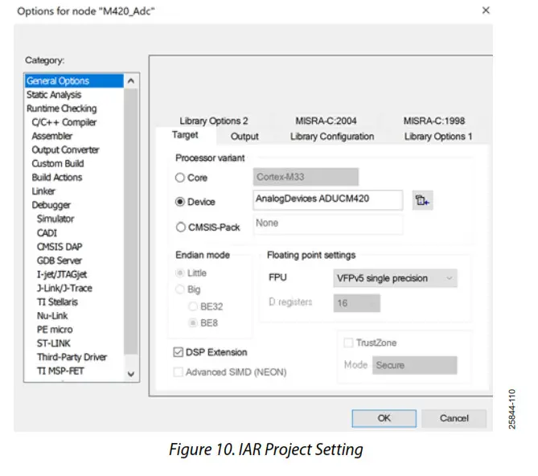Select PE micro debugger driver
Screen dimensions: 538x476
pyautogui.click(x=74, y=330)
